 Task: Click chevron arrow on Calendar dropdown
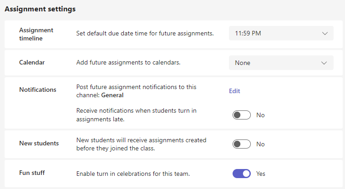coord(325,63)
